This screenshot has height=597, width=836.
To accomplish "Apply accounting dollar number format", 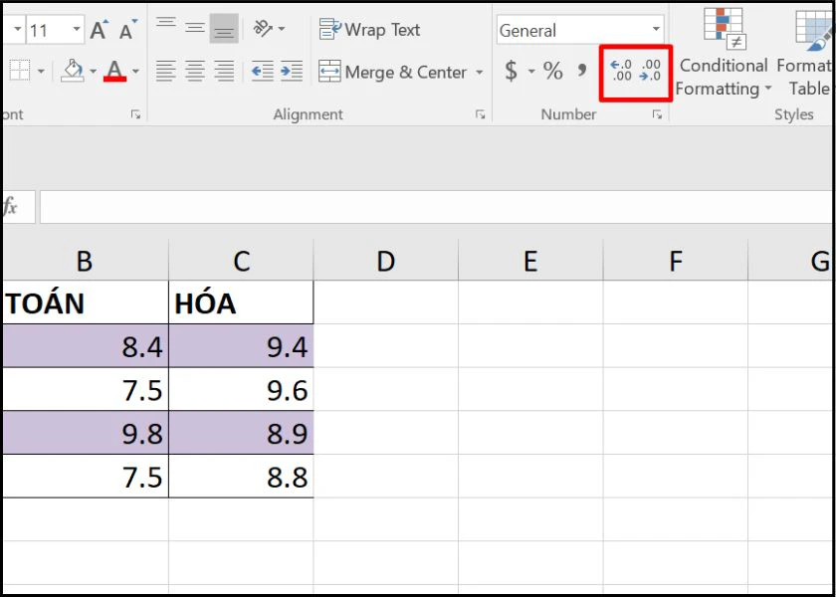I will pos(511,71).
